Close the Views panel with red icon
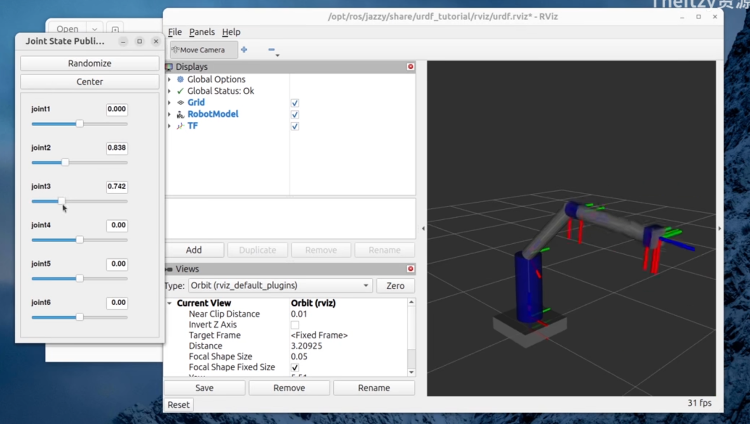750x424 pixels. coord(410,269)
